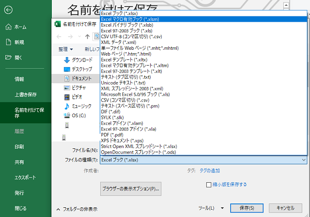
Task: Choose PDF (*.pdf) file type
Action: coord(203,135)
